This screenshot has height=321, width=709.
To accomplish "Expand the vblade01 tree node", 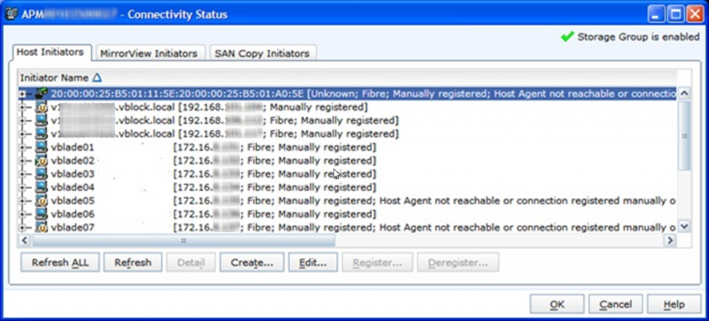I will click(24, 147).
